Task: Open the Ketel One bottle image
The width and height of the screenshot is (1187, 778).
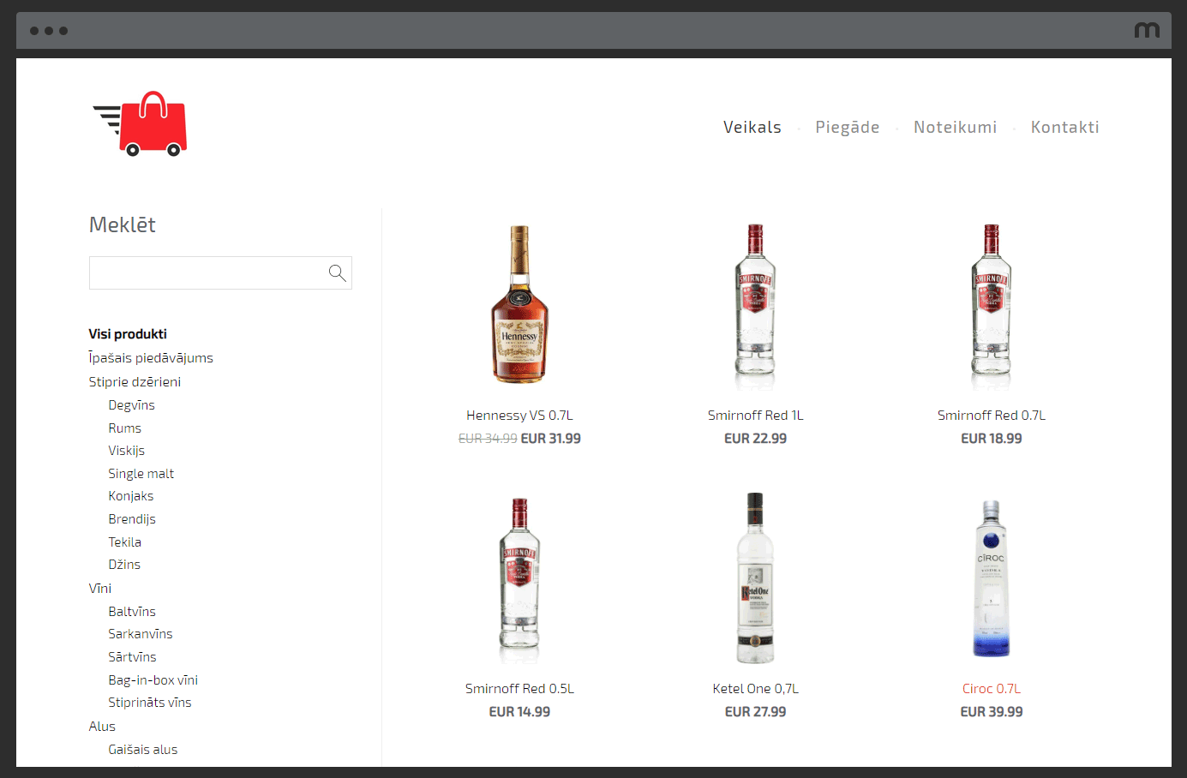Action: click(x=755, y=578)
